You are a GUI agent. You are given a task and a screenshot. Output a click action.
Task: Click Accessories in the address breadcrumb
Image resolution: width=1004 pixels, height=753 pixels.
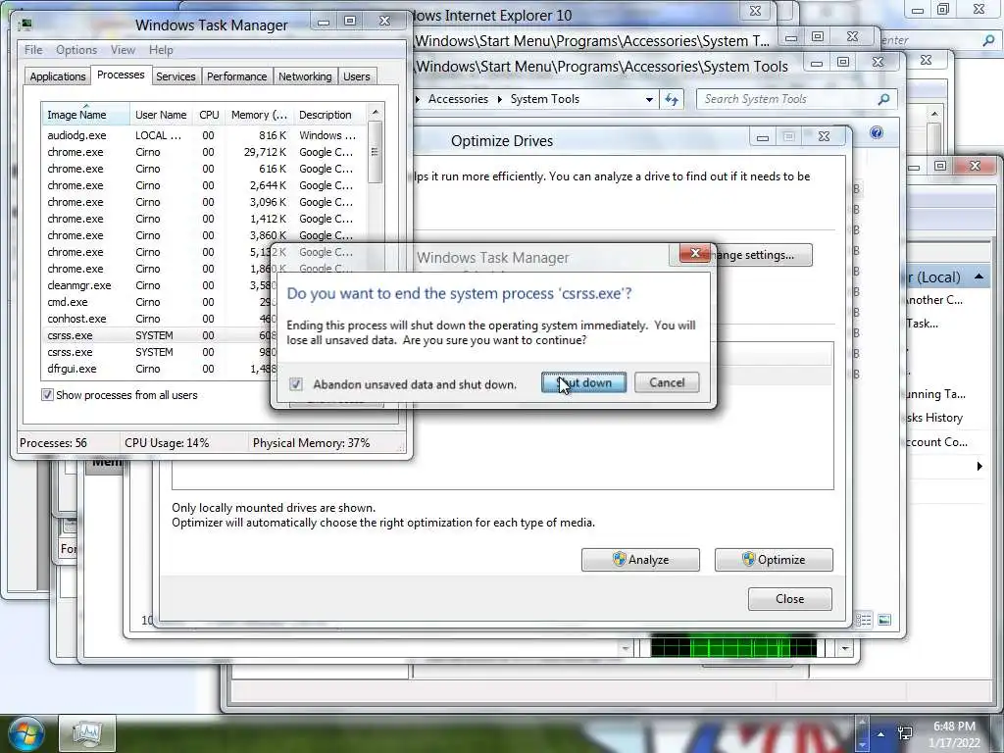click(458, 99)
